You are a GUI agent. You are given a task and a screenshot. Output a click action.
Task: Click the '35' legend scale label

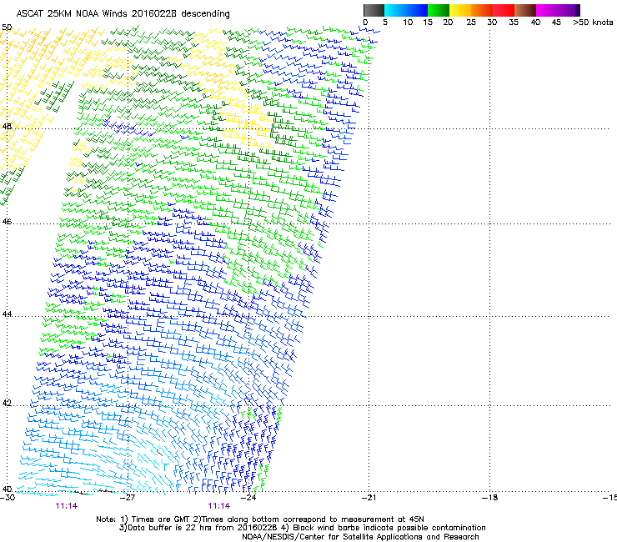pos(514,23)
